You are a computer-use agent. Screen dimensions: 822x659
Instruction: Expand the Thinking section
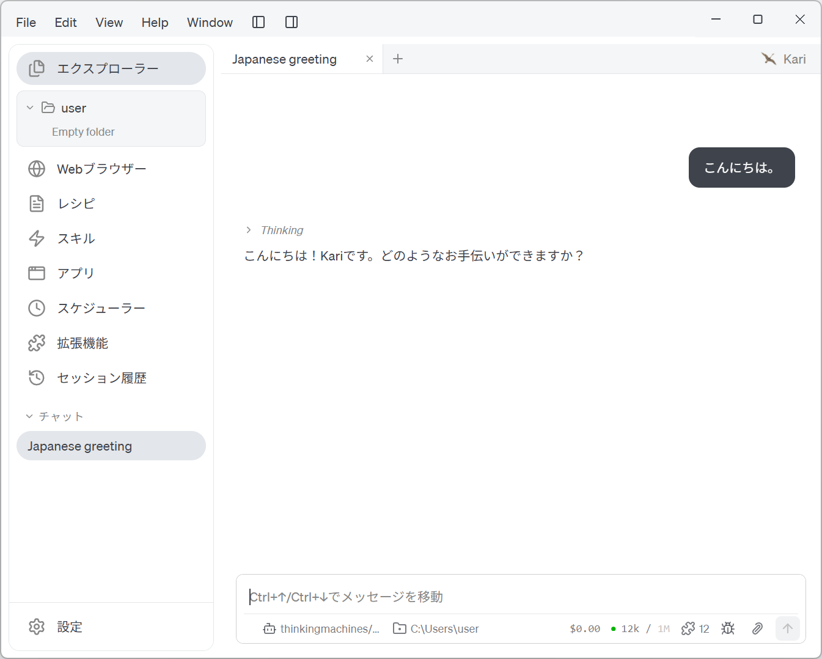pos(274,230)
